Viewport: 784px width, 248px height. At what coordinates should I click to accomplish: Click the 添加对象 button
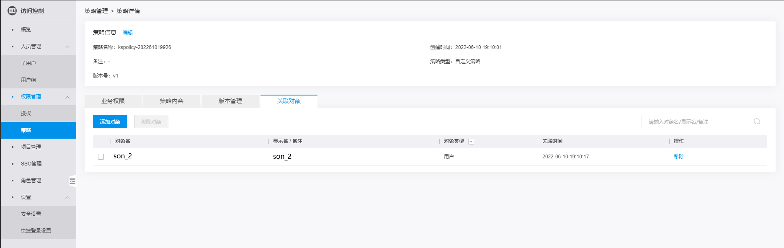pos(110,121)
